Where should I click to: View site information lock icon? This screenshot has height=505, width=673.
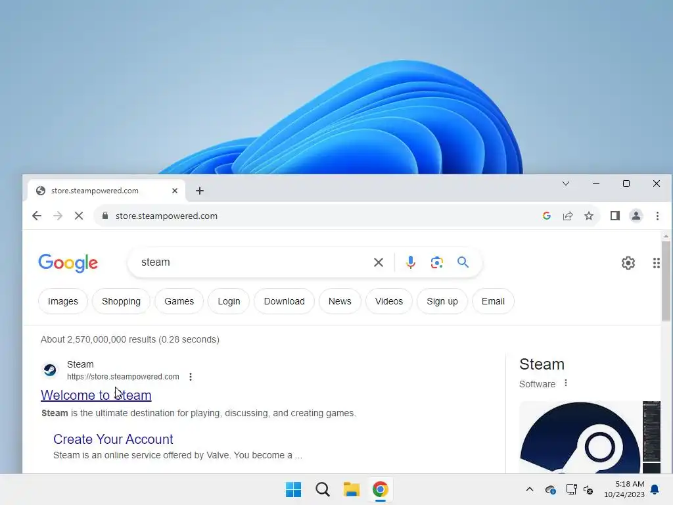[x=105, y=216]
